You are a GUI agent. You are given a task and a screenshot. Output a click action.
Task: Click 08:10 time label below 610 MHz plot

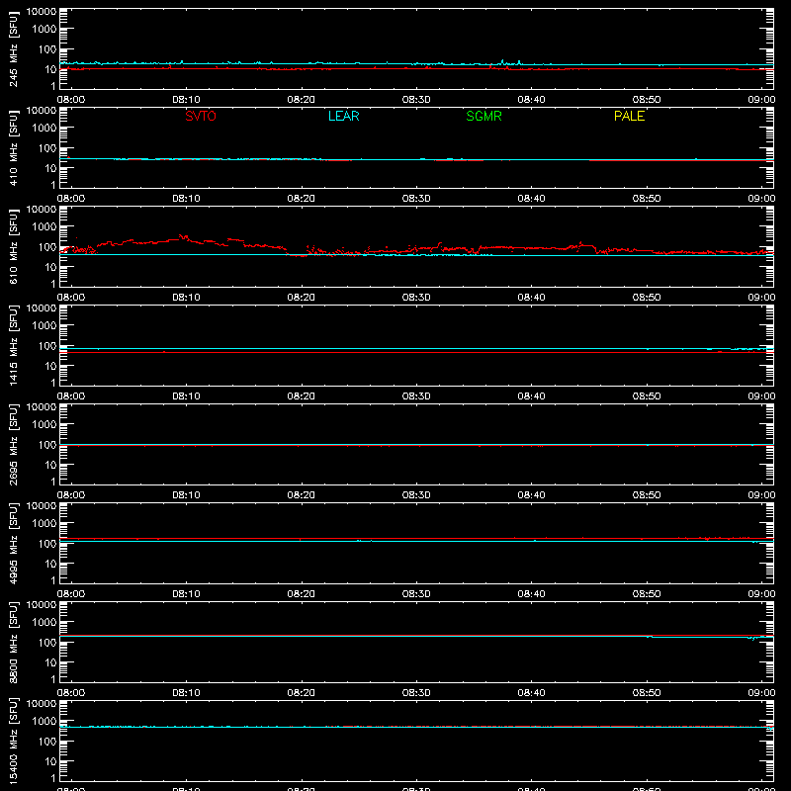[x=186, y=298]
